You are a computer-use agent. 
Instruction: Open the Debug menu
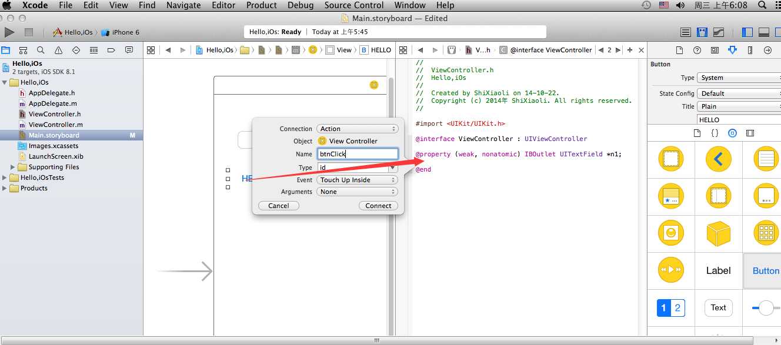point(301,5)
